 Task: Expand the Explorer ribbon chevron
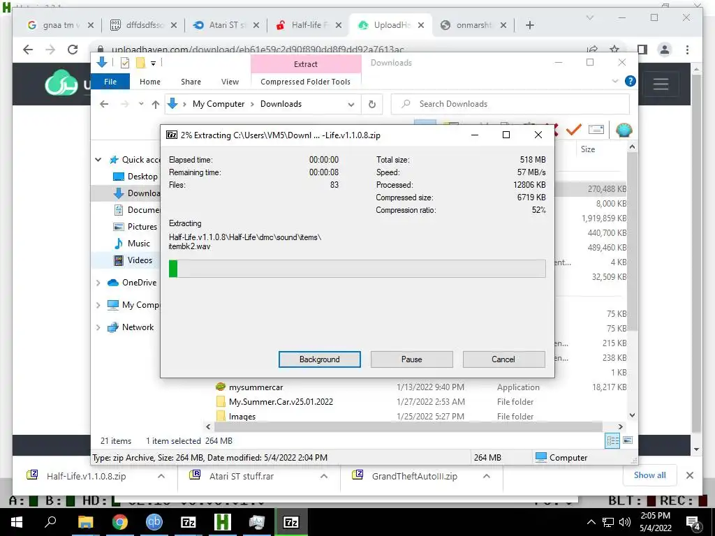coord(614,81)
